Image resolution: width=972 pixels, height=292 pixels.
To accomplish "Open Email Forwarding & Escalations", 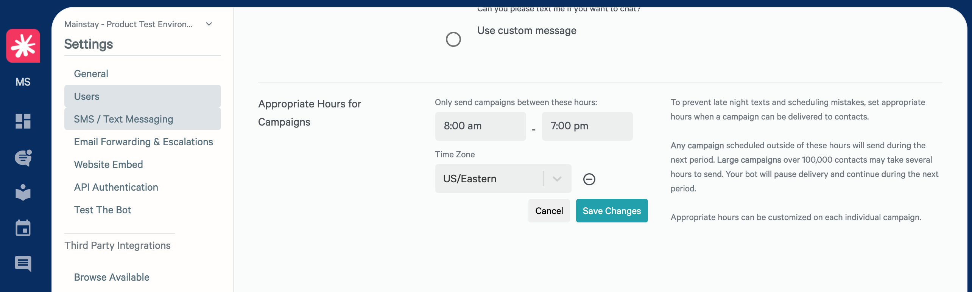I will point(143,142).
